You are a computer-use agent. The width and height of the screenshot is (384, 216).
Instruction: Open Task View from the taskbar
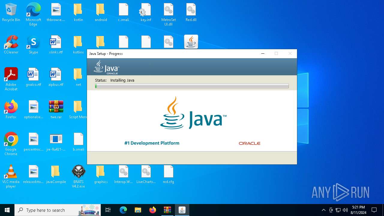108,210
